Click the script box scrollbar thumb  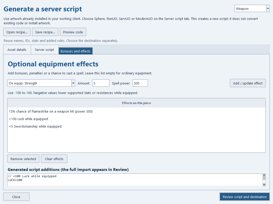pos(264,182)
